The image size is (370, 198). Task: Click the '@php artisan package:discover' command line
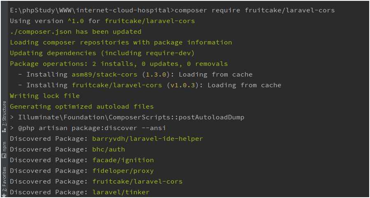(x=88, y=128)
